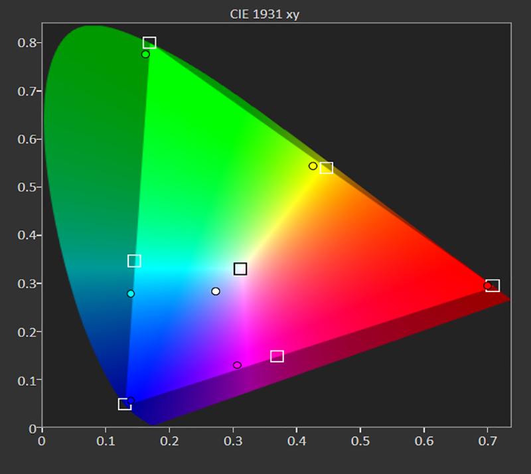
Task: Click the blue measured circle marker
Action: [131, 400]
